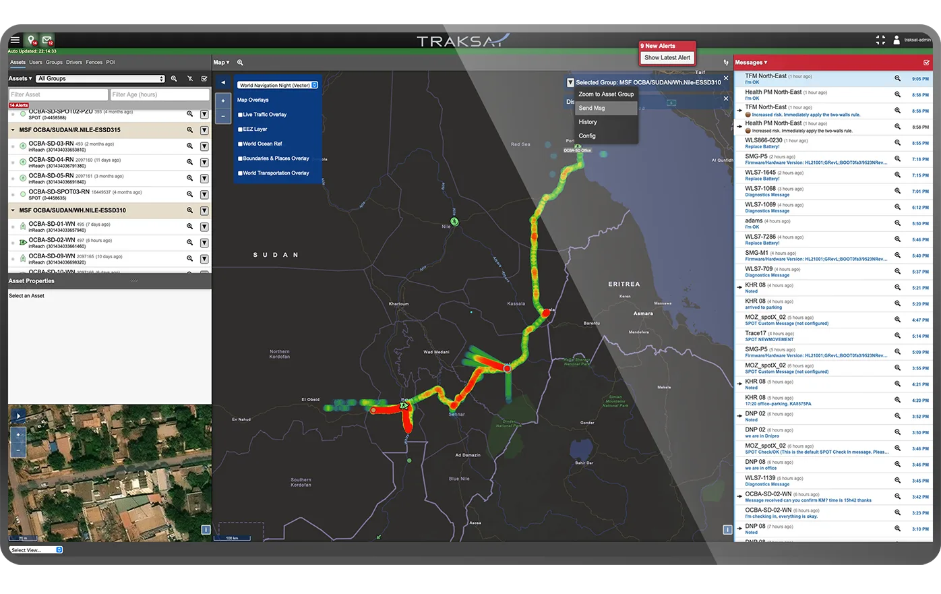941x594 pixels.
Task: Toggle the EEZ Layer checkbox
Action: pyautogui.click(x=240, y=129)
